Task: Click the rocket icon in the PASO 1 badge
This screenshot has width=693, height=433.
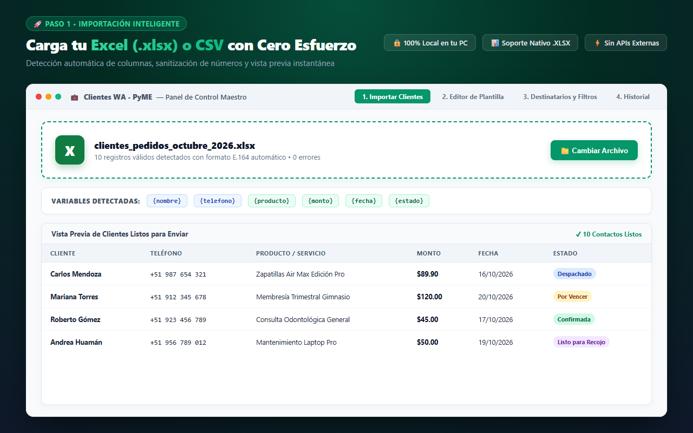Action: pos(38,24)
